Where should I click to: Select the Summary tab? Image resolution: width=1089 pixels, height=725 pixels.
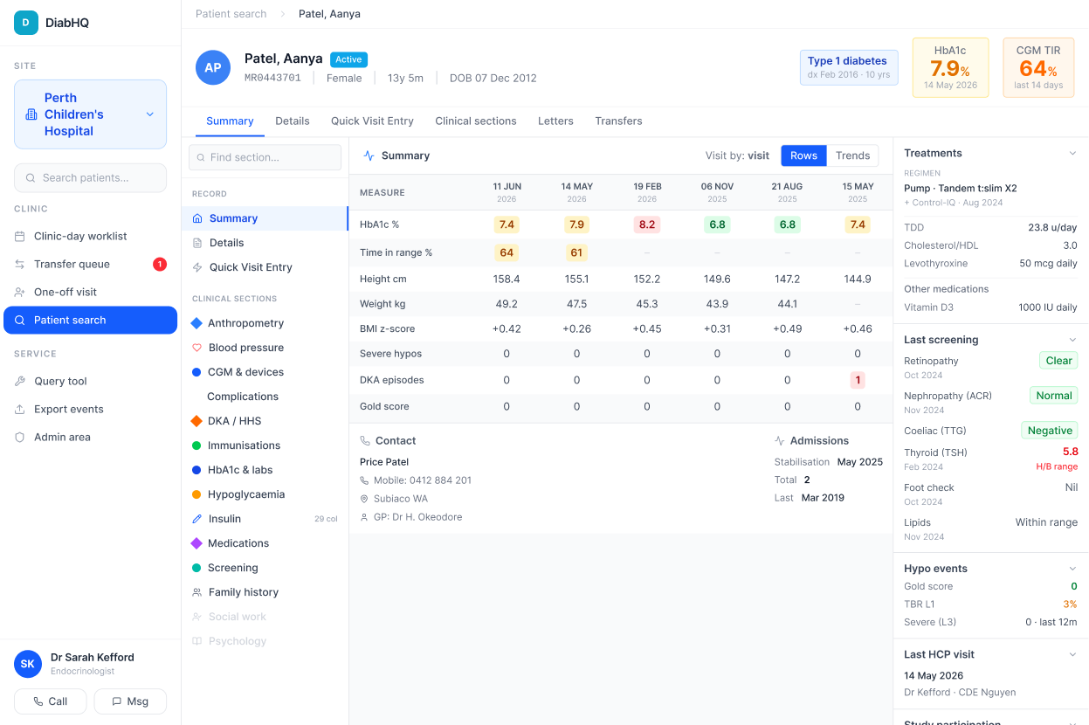(x=230, y=121)
